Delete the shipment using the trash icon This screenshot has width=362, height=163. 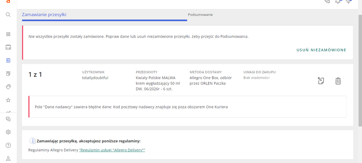pos(338,81)
